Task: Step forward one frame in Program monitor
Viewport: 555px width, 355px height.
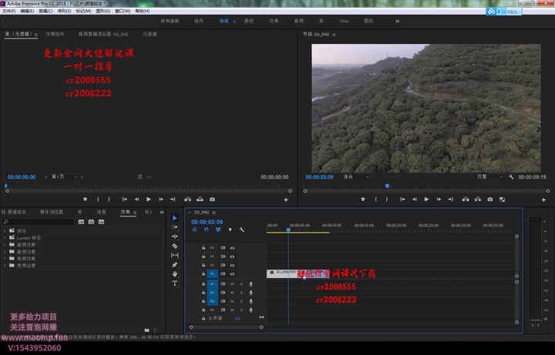Action: coord(439,199)
